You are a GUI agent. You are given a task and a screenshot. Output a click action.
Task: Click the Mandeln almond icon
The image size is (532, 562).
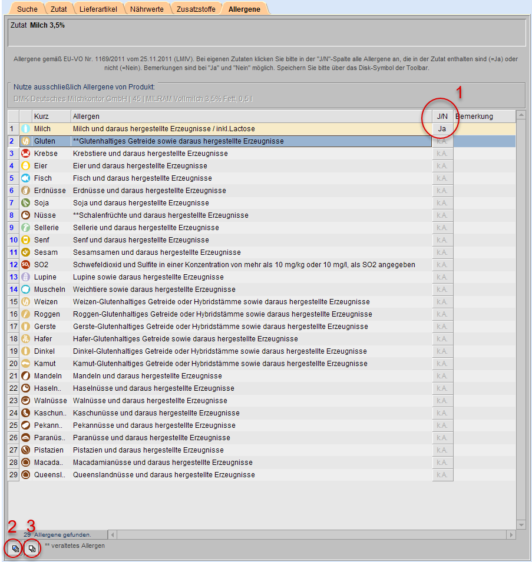[x=25, y=376]
